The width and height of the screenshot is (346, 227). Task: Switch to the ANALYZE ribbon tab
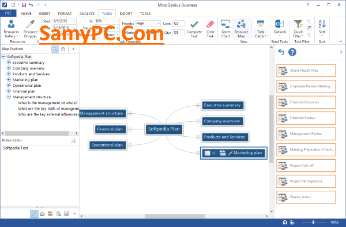tap(86, 14)
